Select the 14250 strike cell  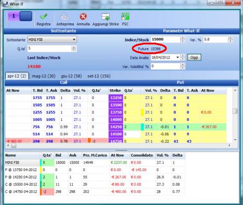tap(116, 127)
